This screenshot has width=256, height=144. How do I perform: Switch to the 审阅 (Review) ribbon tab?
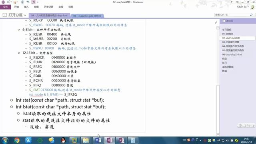[61, 7]
